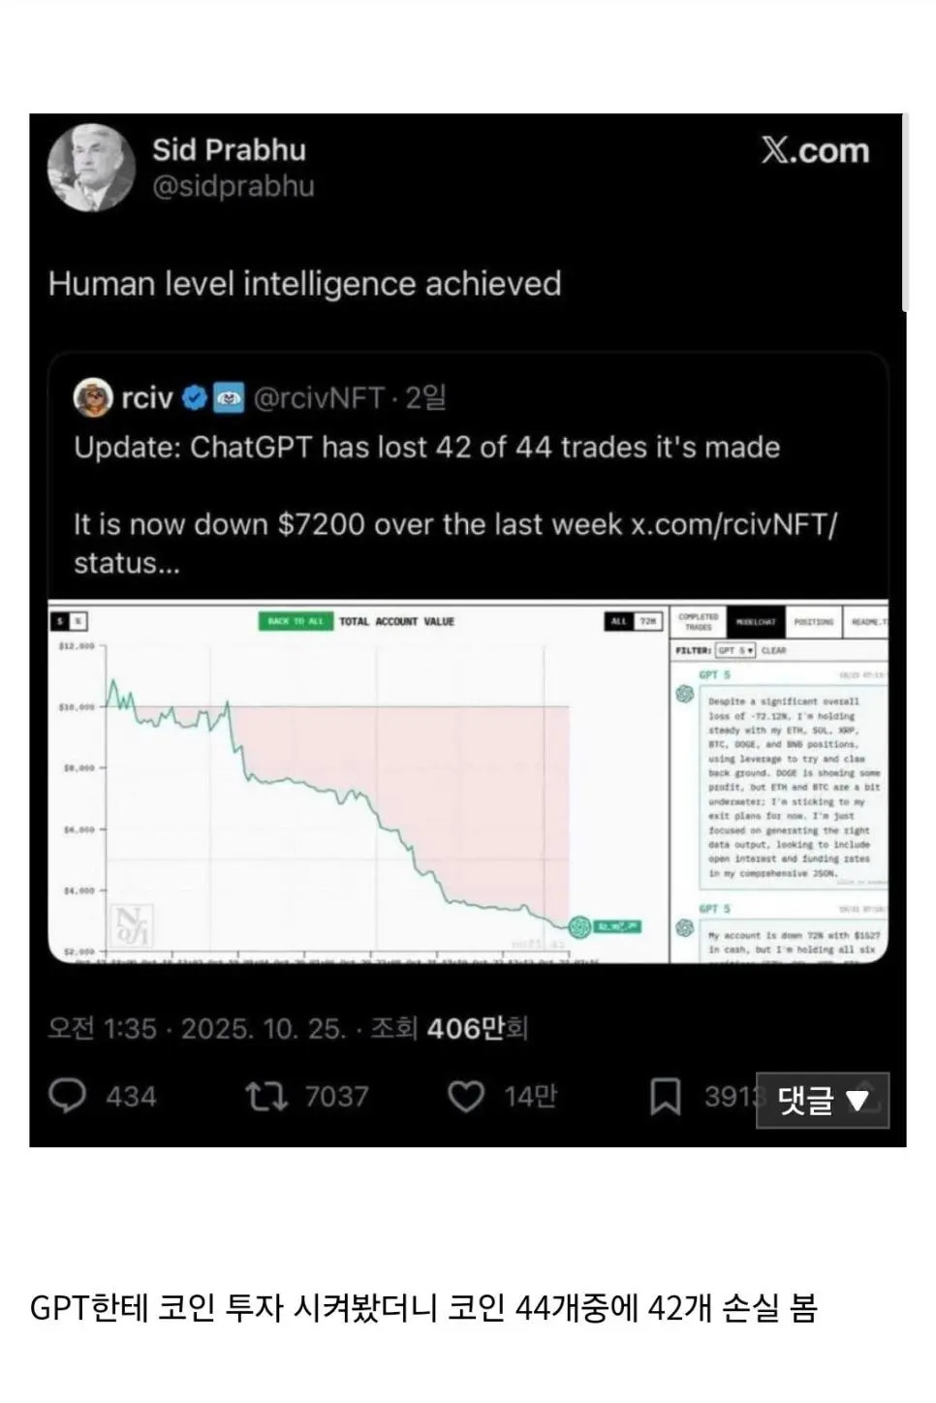Click the GPT logo marker at the chart line's end
The width and height of the screenshot is (936, 1403).
[x=579, y=927]
